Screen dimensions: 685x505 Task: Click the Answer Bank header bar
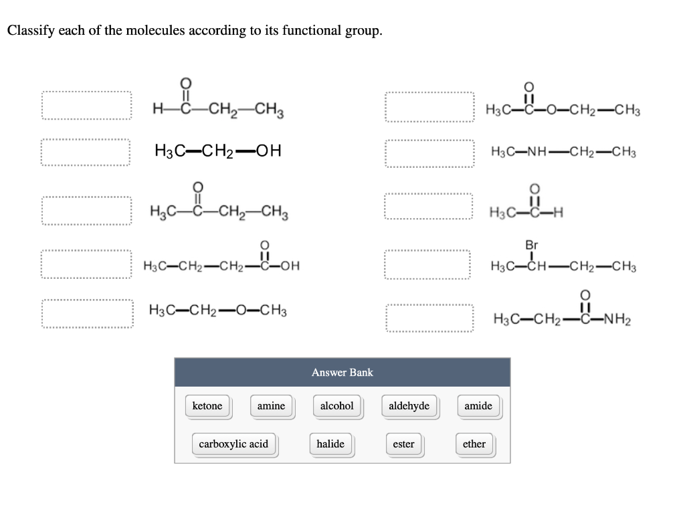(342, 373)
